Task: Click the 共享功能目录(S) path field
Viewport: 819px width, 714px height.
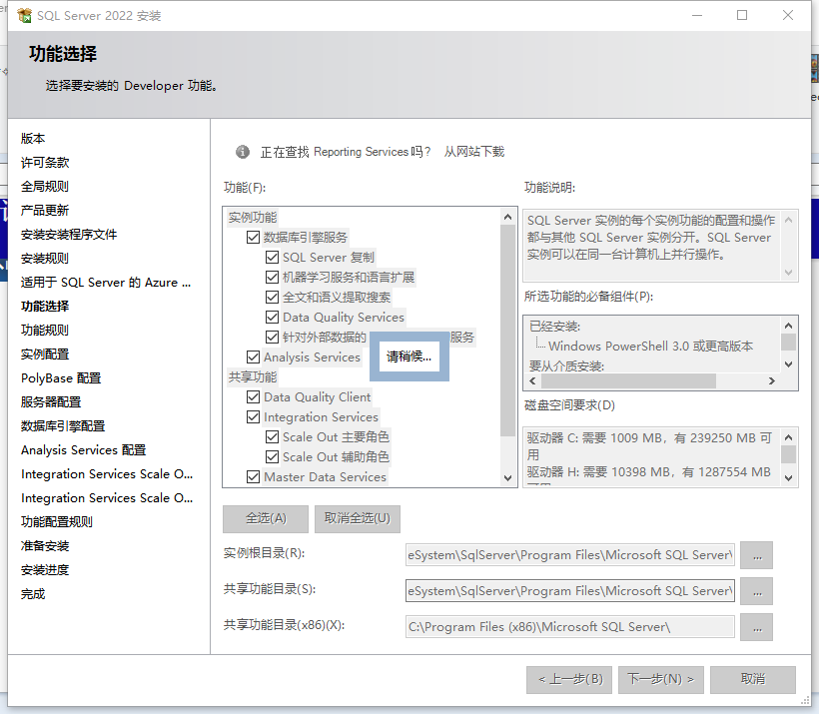Action: coord(570,591)
